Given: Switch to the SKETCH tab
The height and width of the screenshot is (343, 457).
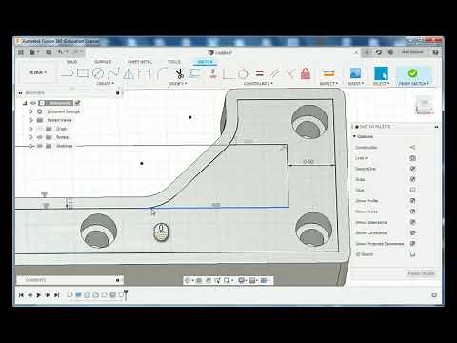Looking at the screenshot, I should [205, 62].
